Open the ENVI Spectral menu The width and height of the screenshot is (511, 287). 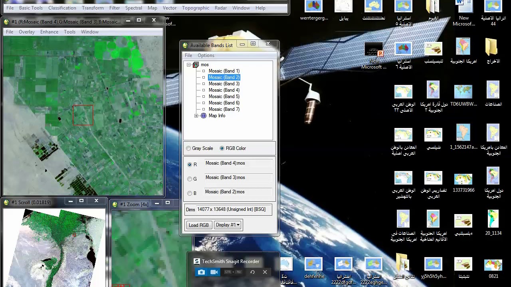pos(134,8)
